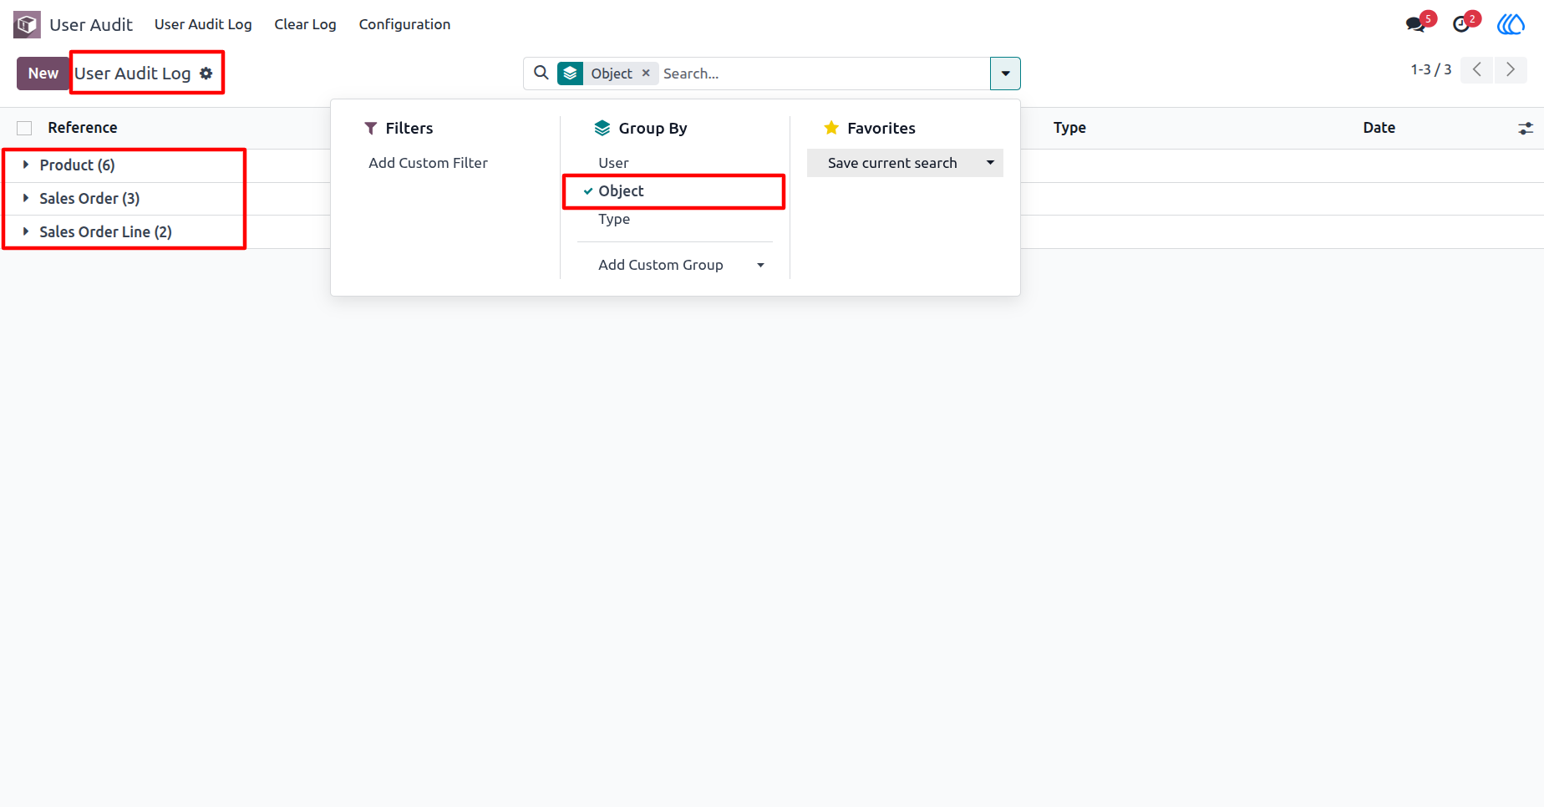Open the Save current search dropdown
The width and height of the screenshot is (1544, 807).
(905, 163)
